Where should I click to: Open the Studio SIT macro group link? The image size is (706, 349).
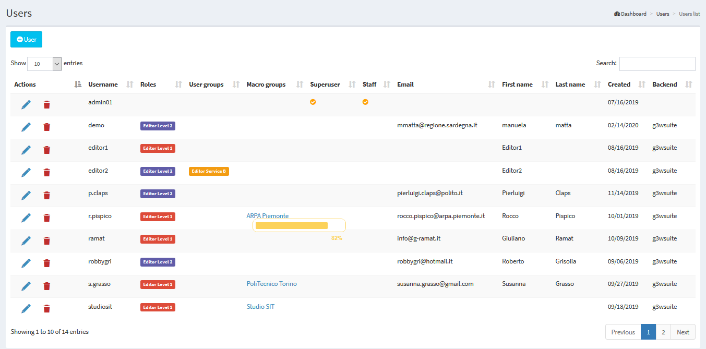pyautogui.click(x=260, y=307)
